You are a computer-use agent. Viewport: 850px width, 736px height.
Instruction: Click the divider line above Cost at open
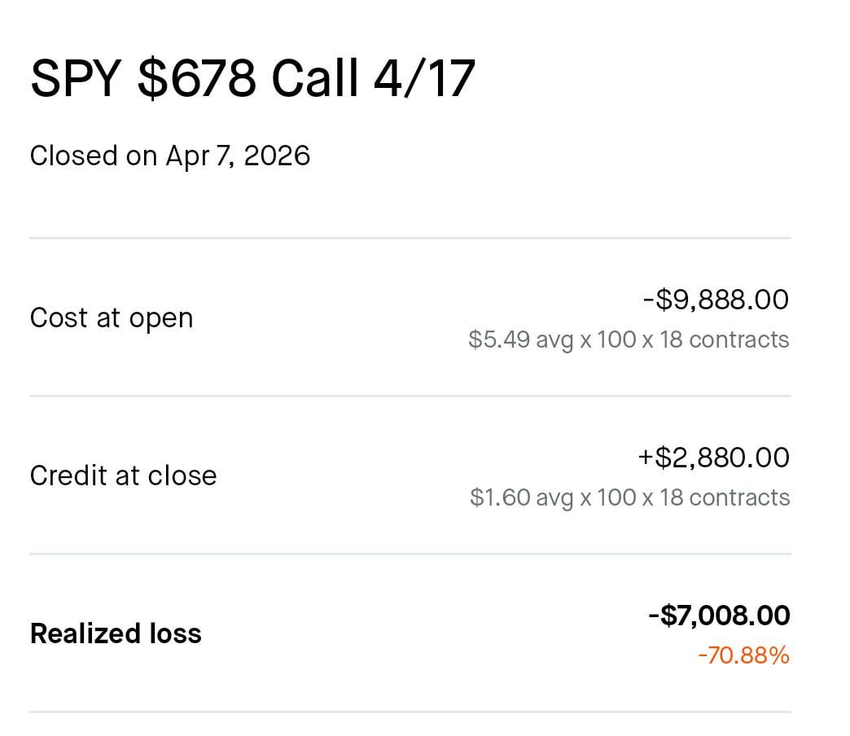point(410,239)
